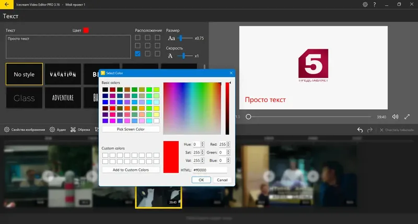Pick white in Basic colors grid
This screenshot has width=418, height=224.
[x=156, y=121]
